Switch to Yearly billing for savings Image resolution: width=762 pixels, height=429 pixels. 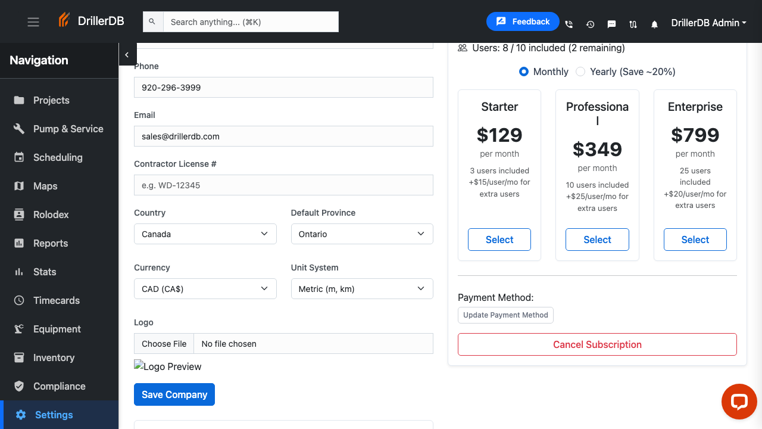point(580,71)
